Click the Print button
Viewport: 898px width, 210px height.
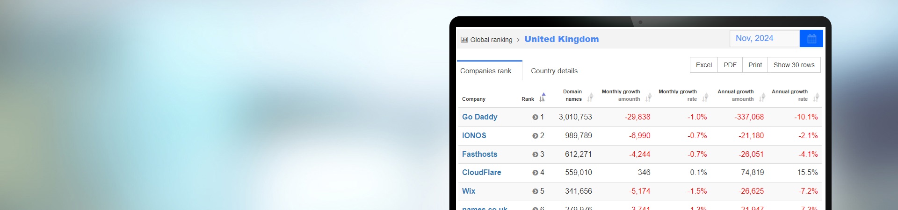coord(755,65)
